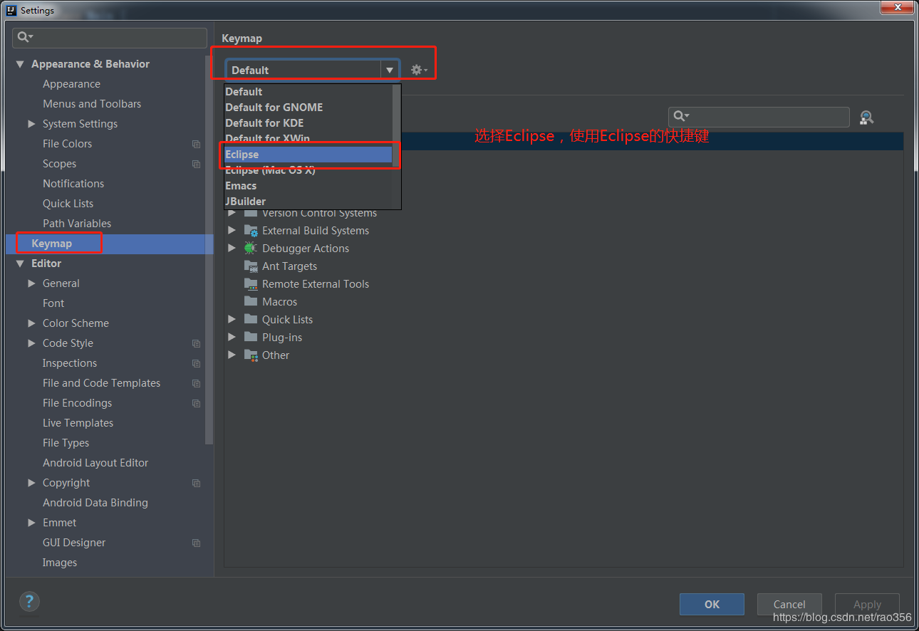919x631 pixels.
Task: Click the project-level icon beside Inspections
Action: (197, 363)
